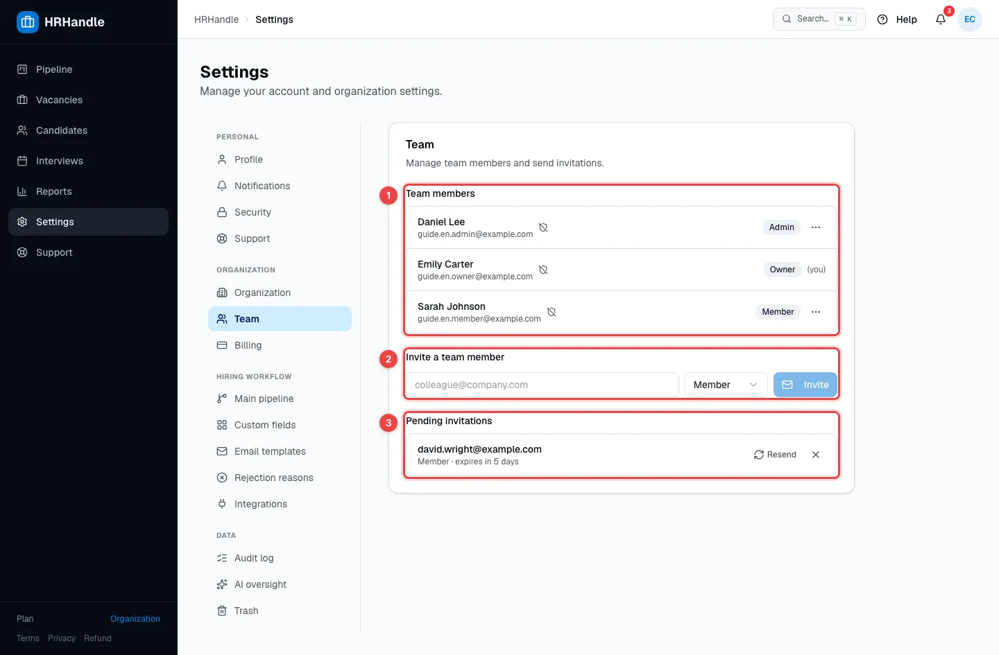Open the three-dot menu for Daniel Lee
Image resolution: width=999 pixels, height=655 pixels.
[816, 227]
